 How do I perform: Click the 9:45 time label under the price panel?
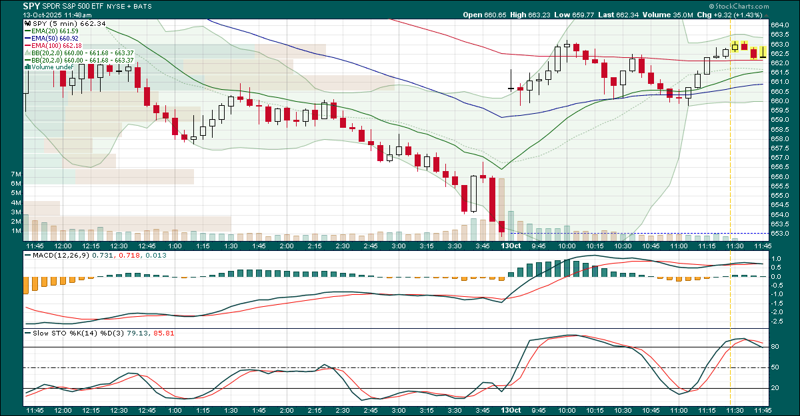pos(539,246)
